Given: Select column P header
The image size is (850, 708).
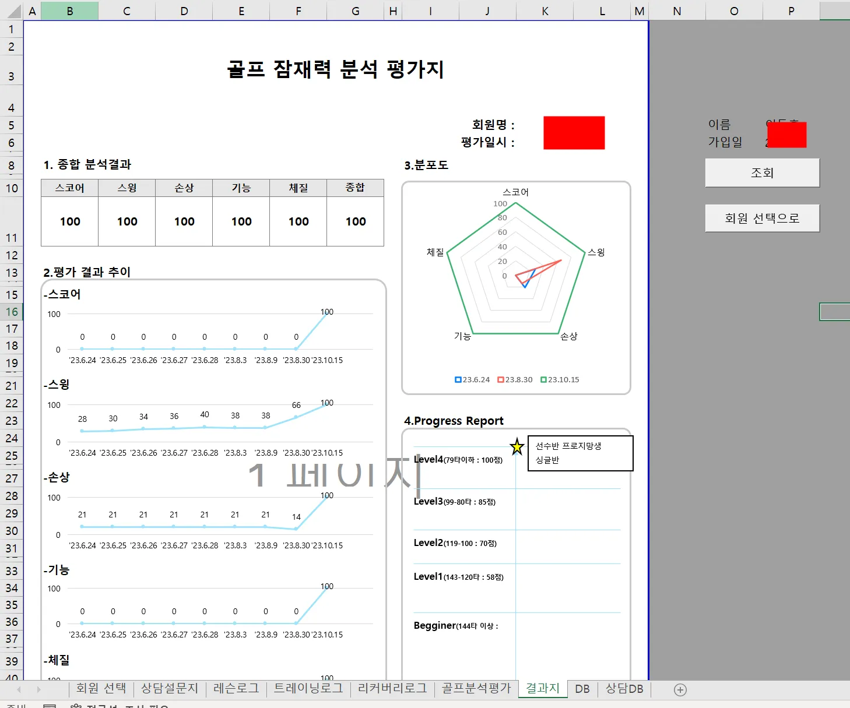Looking at the screenshot, I should point(791,11).
